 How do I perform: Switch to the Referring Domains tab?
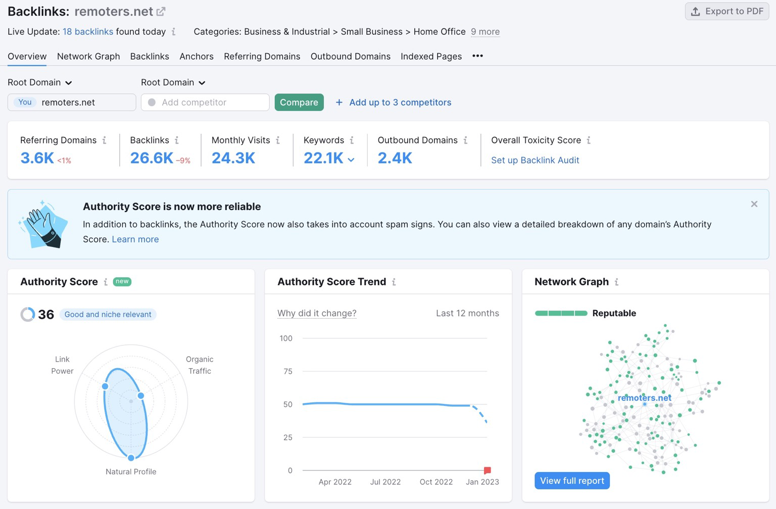point(262,56)
